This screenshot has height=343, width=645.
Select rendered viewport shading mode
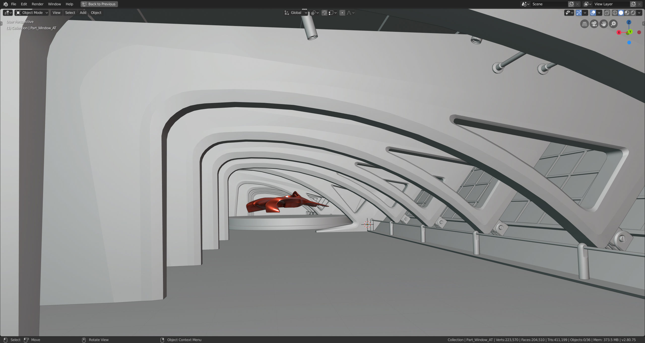pos(633,13)
